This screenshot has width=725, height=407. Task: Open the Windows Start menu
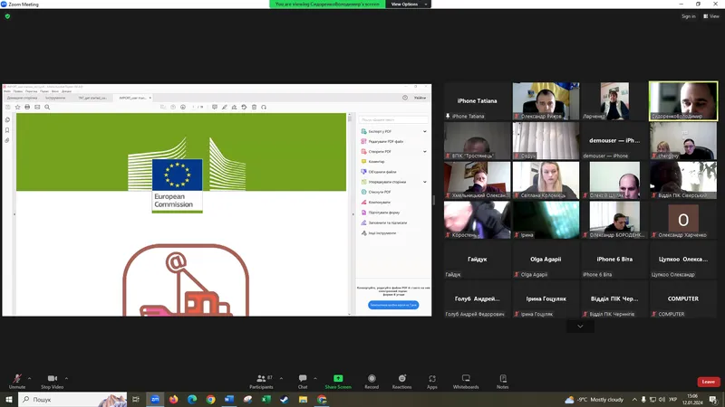[8, 399]
